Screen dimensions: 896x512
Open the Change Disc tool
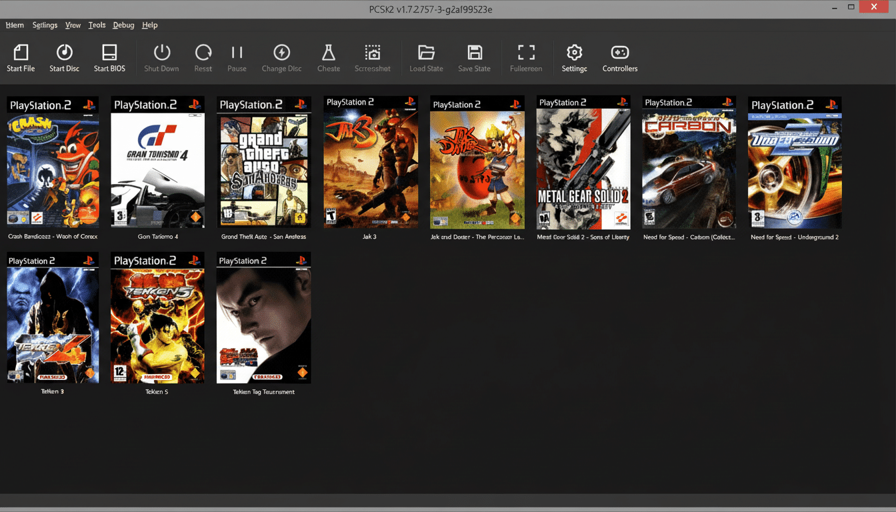pyautogui.click(x=281, y=57)
